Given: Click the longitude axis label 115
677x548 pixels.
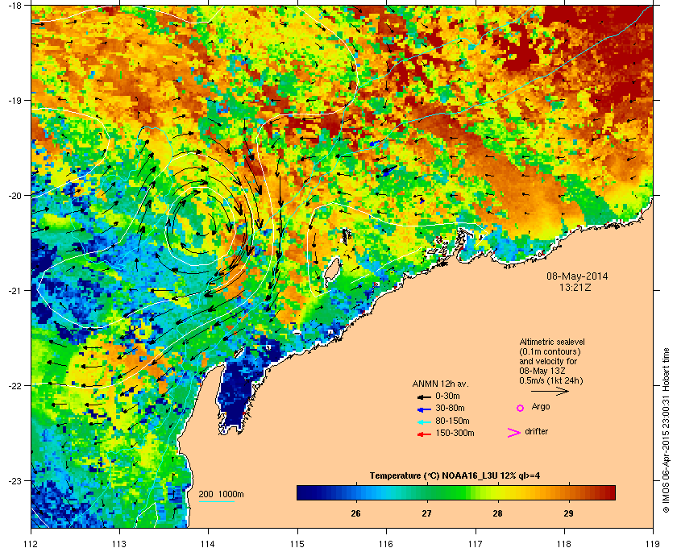Looking at the screenshot, I should point(297,543).
